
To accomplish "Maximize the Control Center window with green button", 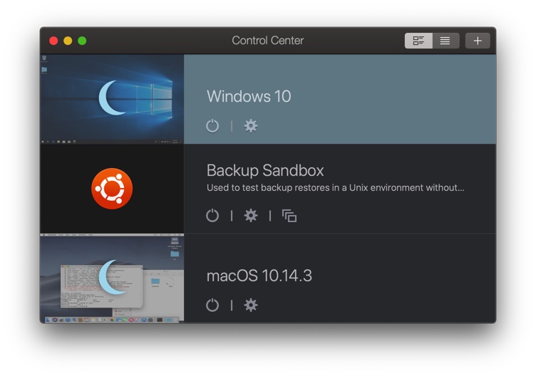I will [82, 41].
